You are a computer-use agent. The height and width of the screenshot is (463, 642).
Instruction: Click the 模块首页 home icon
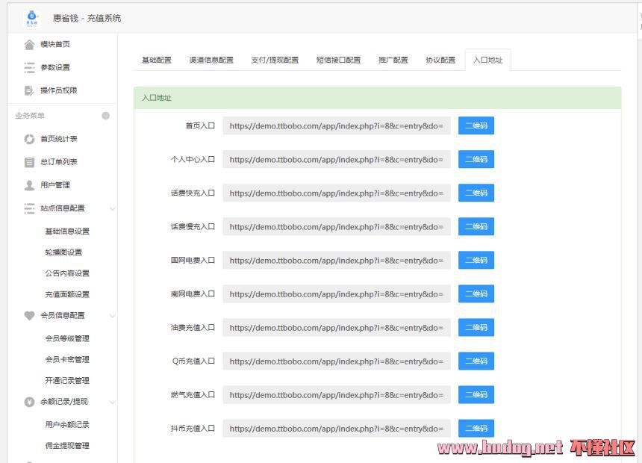click(29, 45)
